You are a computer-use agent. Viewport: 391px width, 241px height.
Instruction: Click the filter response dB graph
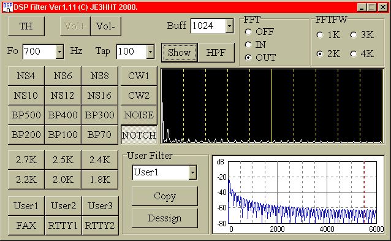[x=298, y=194]
